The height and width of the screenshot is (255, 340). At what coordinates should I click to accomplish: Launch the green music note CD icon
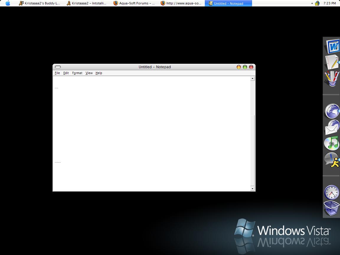tap(331, 143)
